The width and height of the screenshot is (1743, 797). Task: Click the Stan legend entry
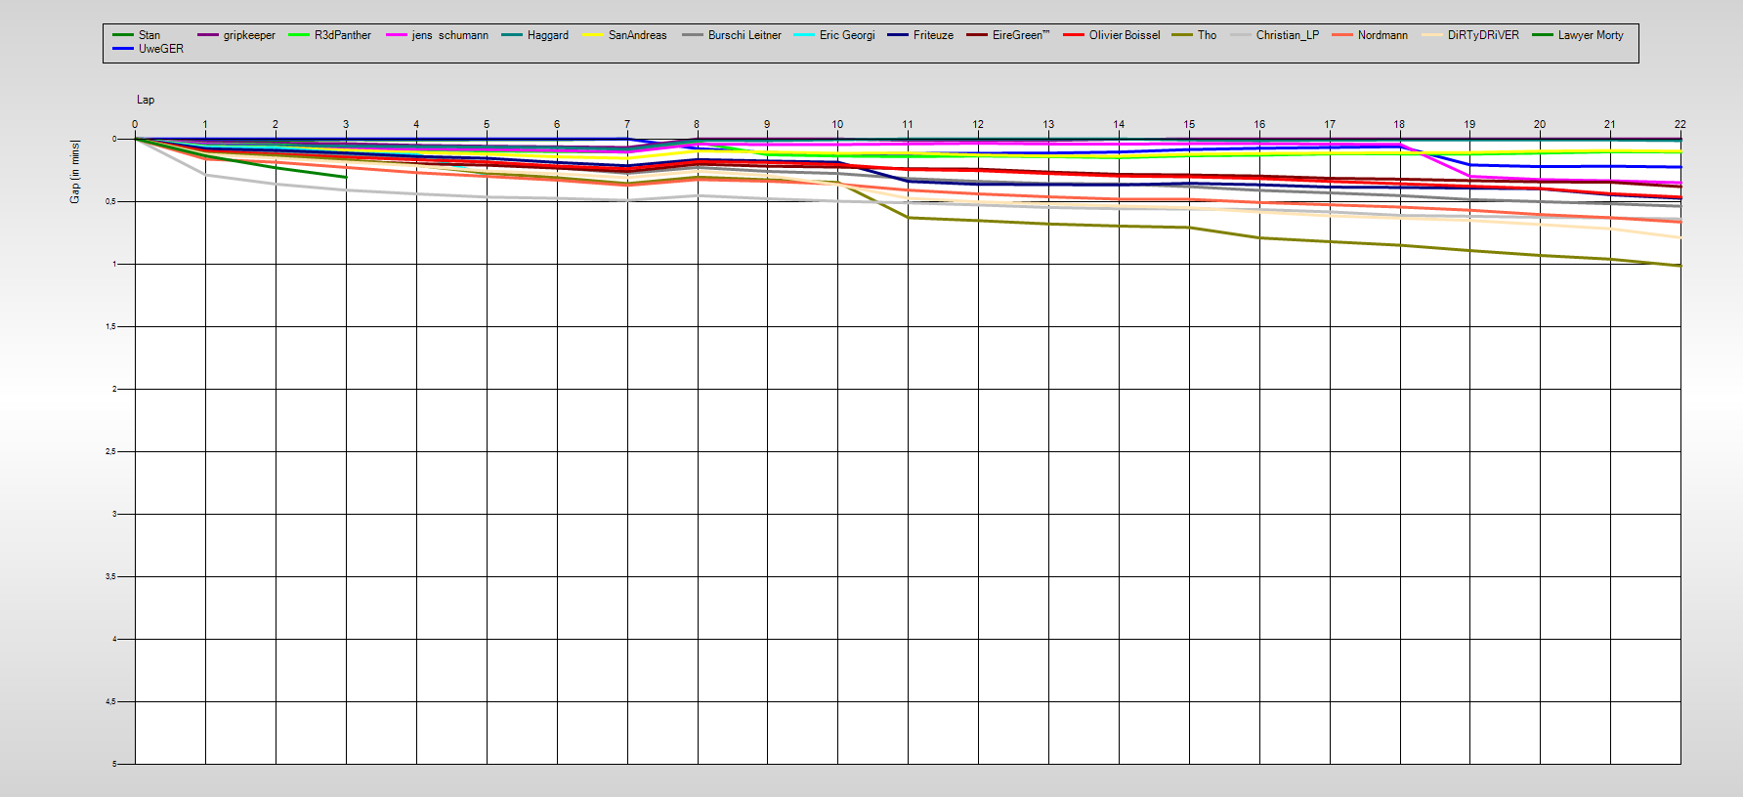[149, 35]
